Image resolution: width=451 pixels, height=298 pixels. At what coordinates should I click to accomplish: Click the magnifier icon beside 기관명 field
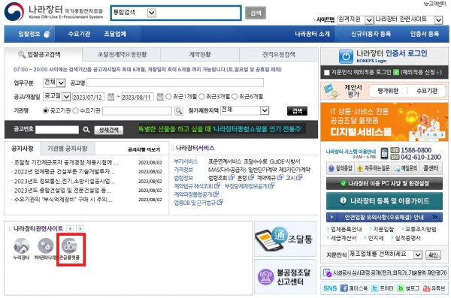click(x=179, y=110)
